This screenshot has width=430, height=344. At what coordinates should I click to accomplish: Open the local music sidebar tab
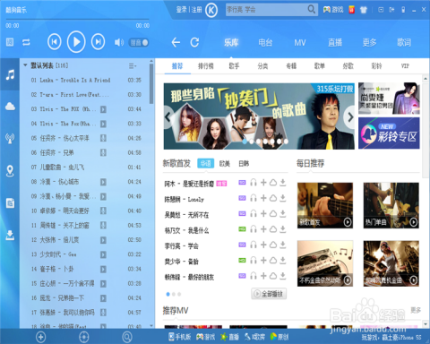10,74
